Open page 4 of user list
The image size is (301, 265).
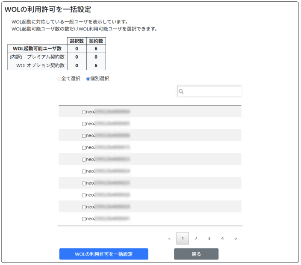point(222,238)
